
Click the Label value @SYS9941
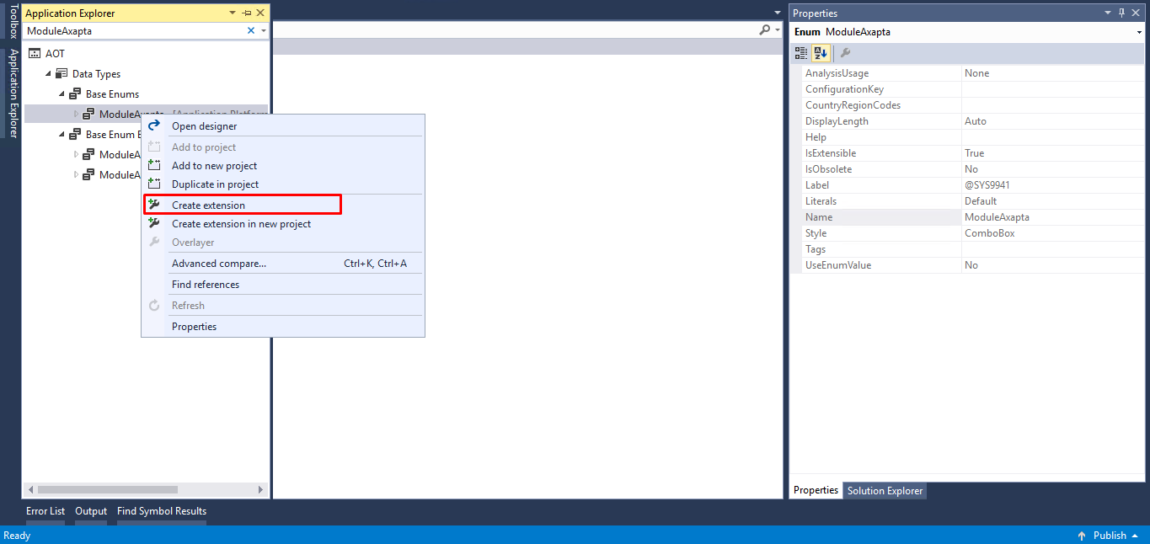point(987,185)
